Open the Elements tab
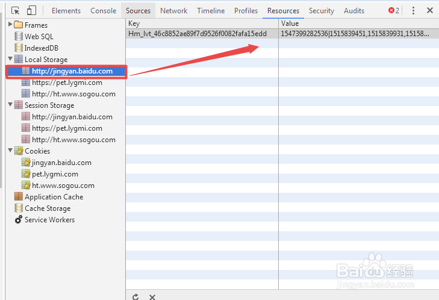439x300 pixels. click(66, 11)
